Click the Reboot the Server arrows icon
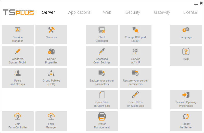 click(186, 116)
